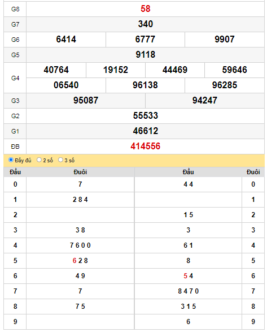Click the G3 number 95087
The height and width of the screenshot is (332, 267).
pyautogui.click(x=86, y=100)
